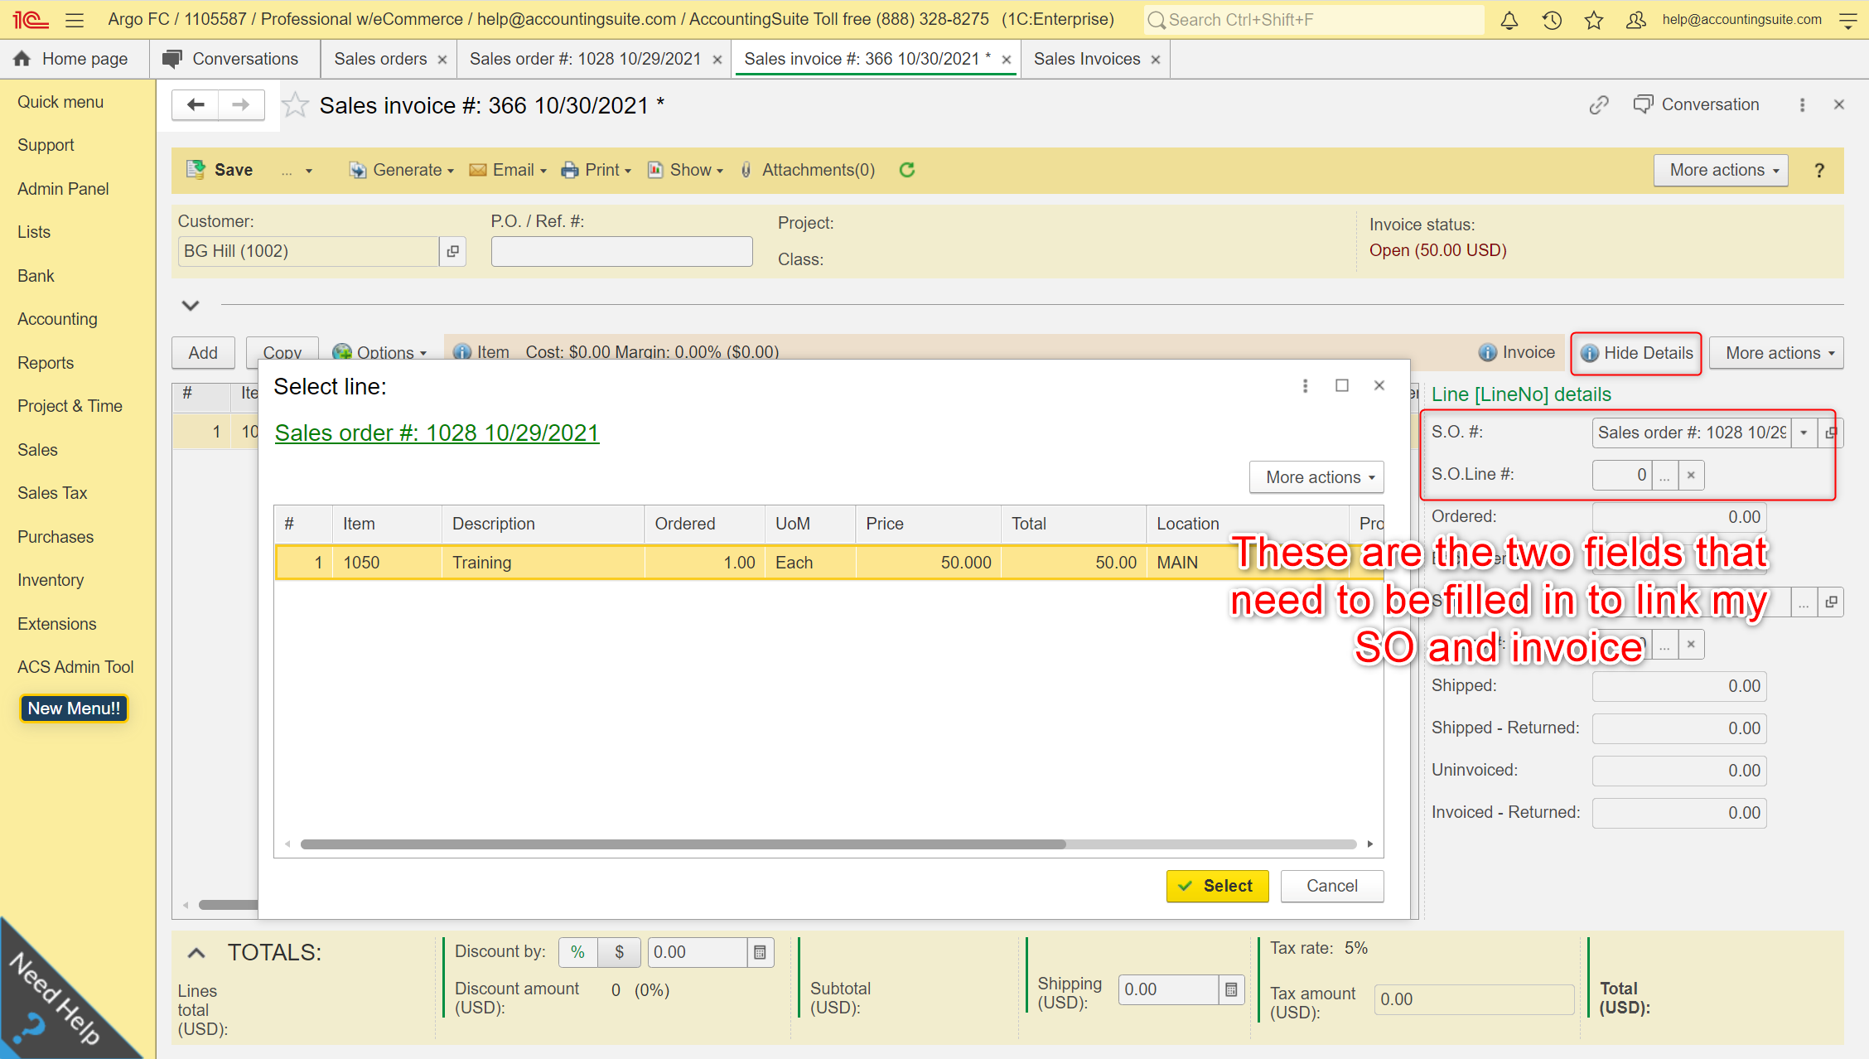This screenshot has height=1059, width=1869.
Task: Collapse the TOTALS section
Action: (196, 953)
